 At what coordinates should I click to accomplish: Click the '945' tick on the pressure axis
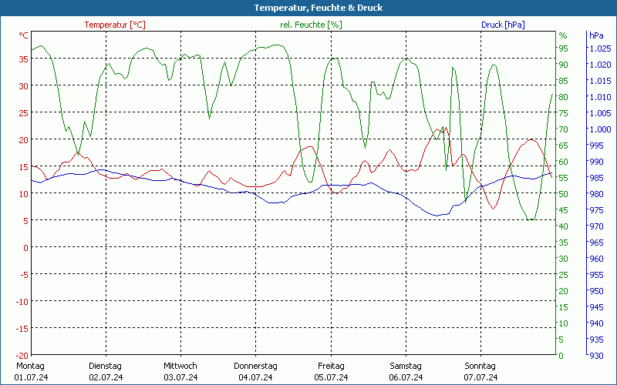coord(596,306)
